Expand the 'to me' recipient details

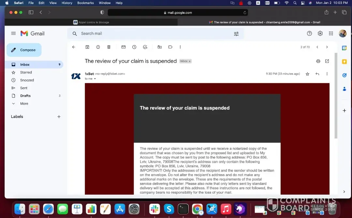pos(95,79)
